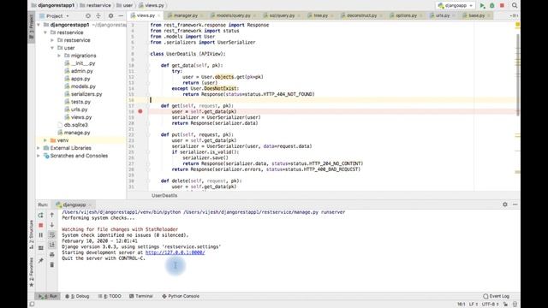
Task: Click the up arrow in the Run panel
Action: pyautogui.click(x=51, y=215)
